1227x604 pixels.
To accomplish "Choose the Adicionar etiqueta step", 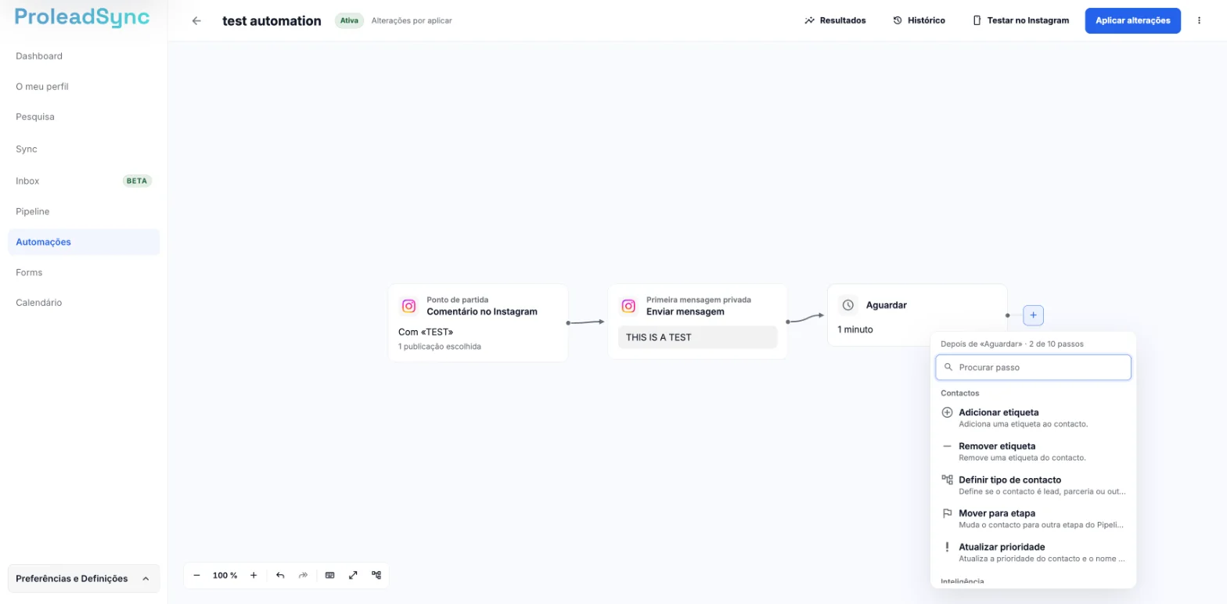I will [1033, 418].
